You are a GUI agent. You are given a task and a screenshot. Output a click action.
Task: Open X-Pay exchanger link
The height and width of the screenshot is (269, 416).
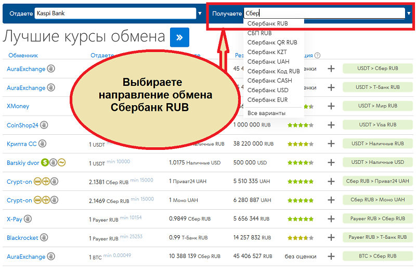[15, 219]
